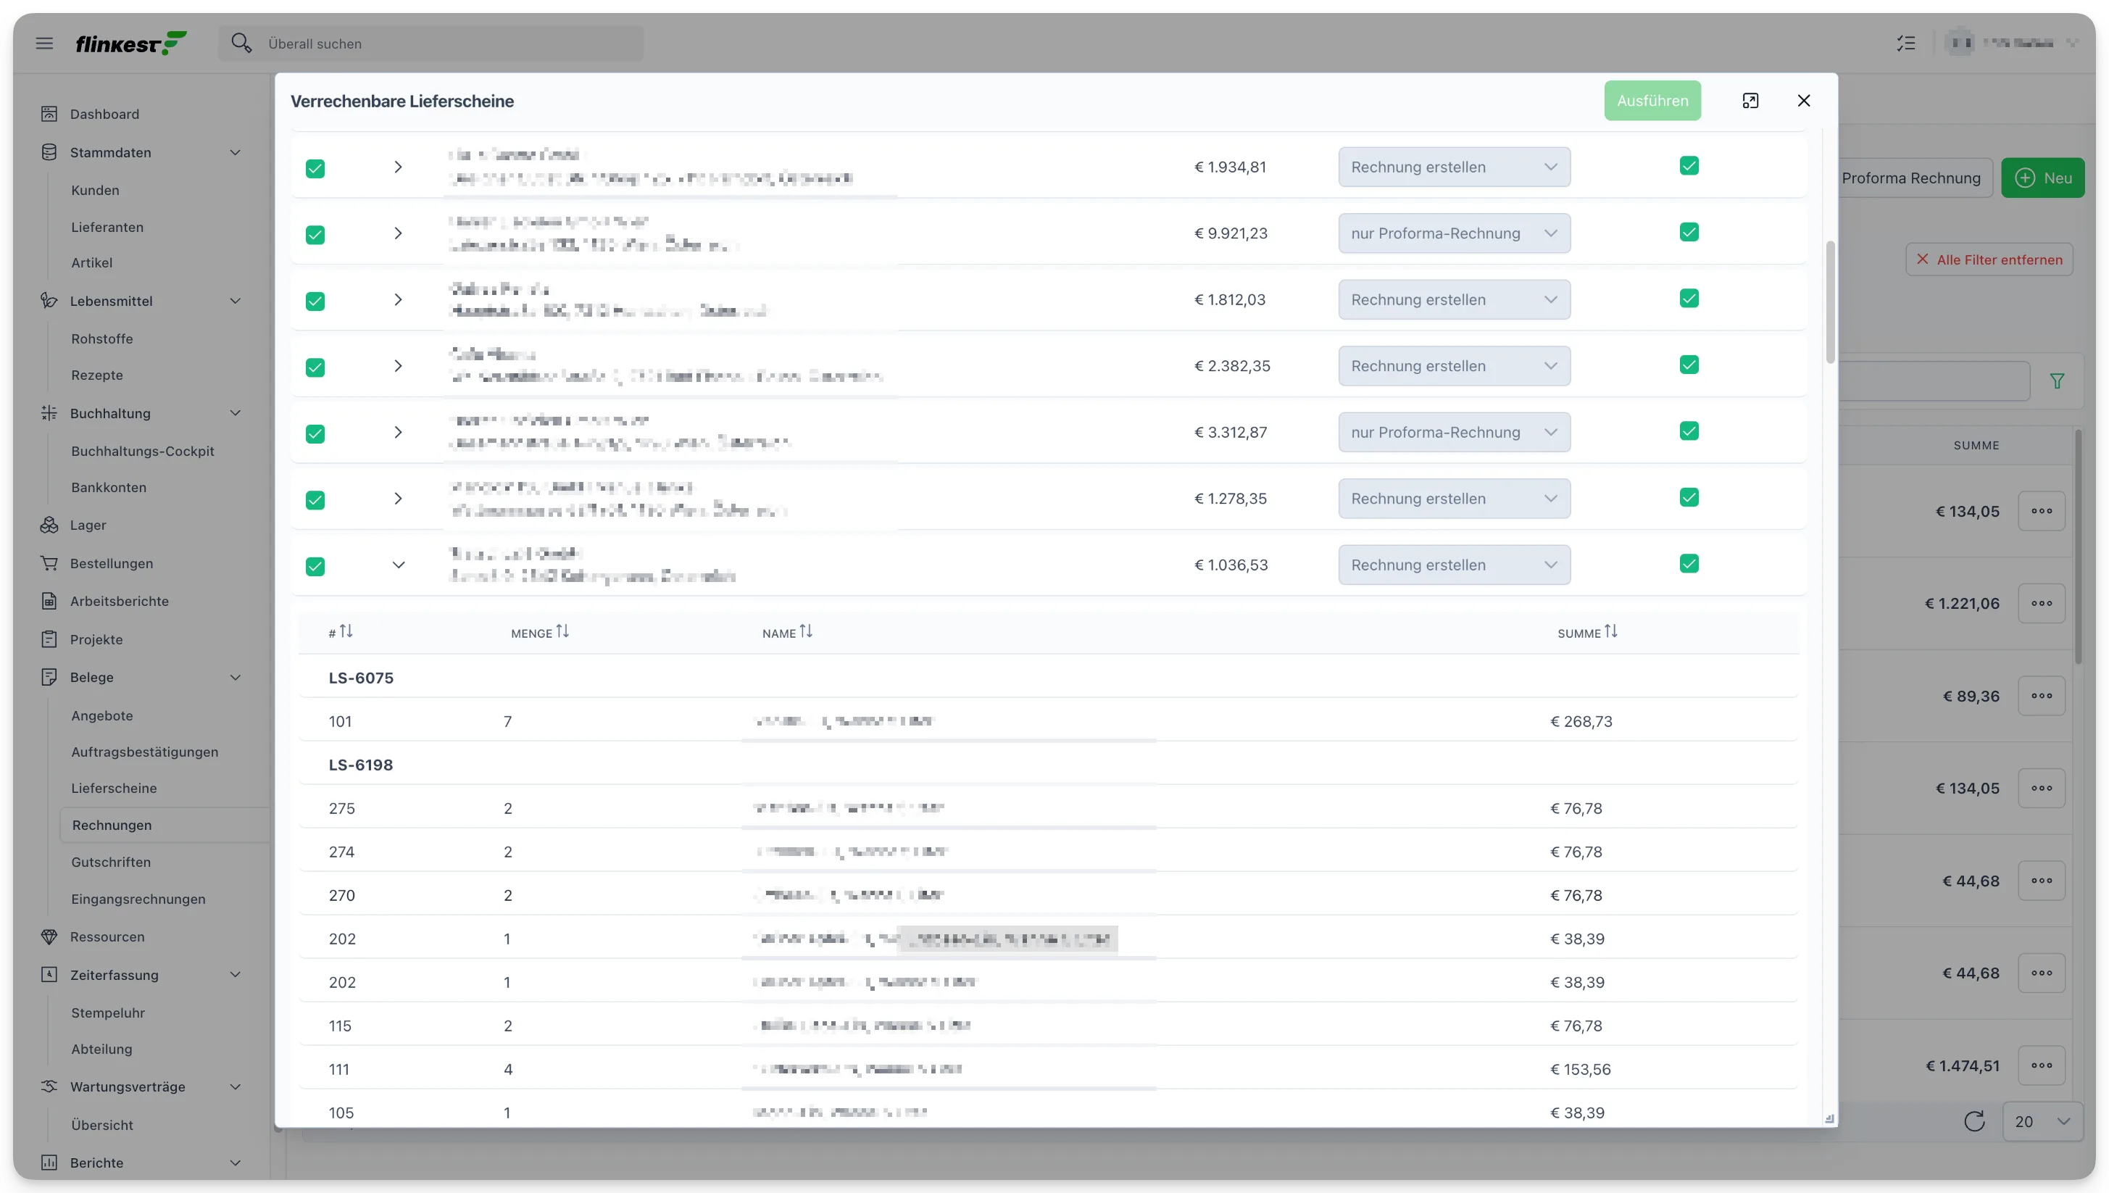
Task: Click the dialog vertical scrollbar
Action: 1829,302
